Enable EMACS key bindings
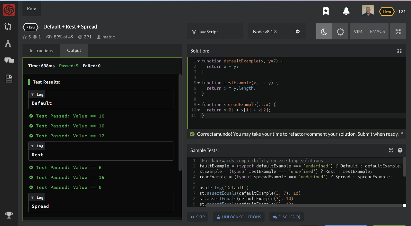Screen dimensions: 411x226 click(x=377, y=31)
